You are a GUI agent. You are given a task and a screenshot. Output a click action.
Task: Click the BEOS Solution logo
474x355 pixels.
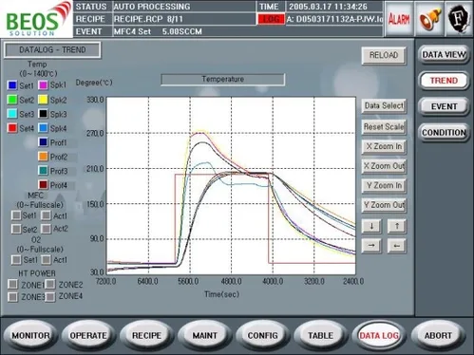tap(36, 19)
